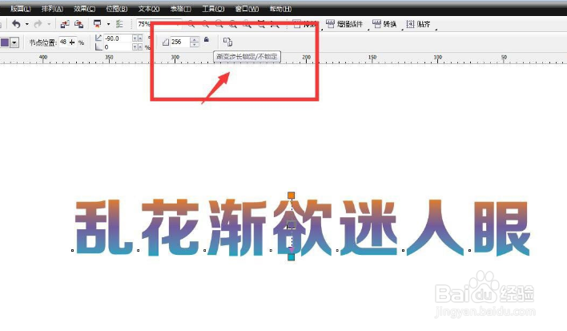Viewport: 567px width, 331px height.
Task: Increase gradient steps with the up spinner arrow
Action: (195, 39)
